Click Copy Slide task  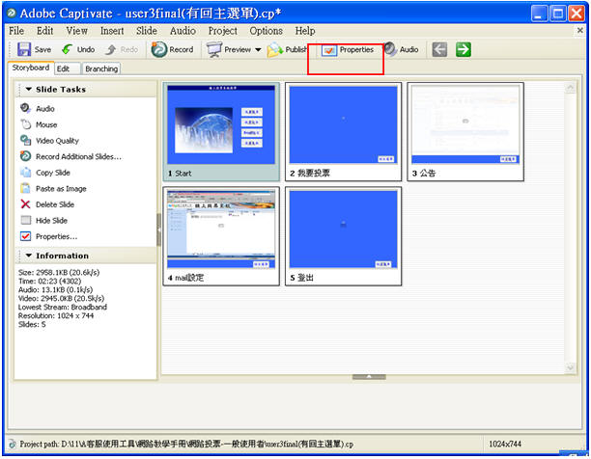pyautogui.click(x=44, y=173)
